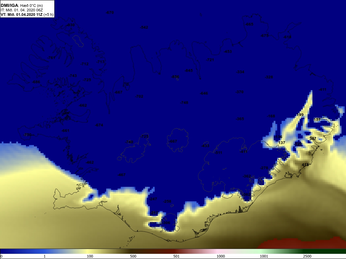
Task: Click the map value -467
Action: pyautogui.click(x=121, y=175)
